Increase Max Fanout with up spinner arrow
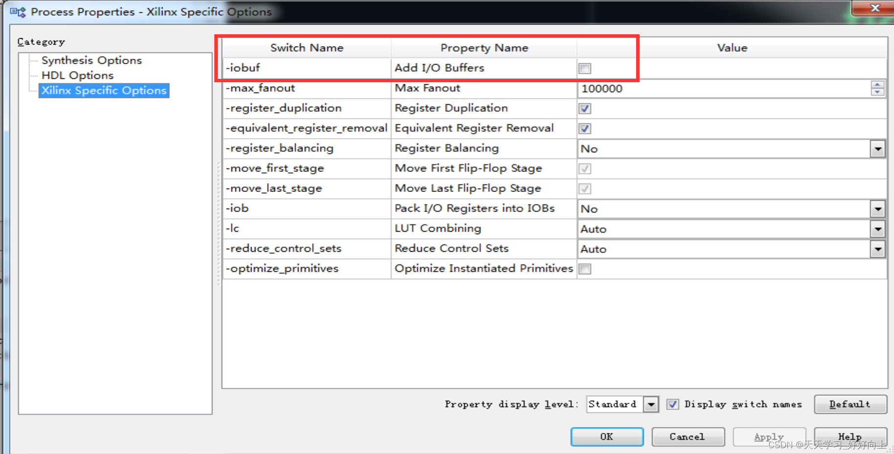 pos(877,85)
